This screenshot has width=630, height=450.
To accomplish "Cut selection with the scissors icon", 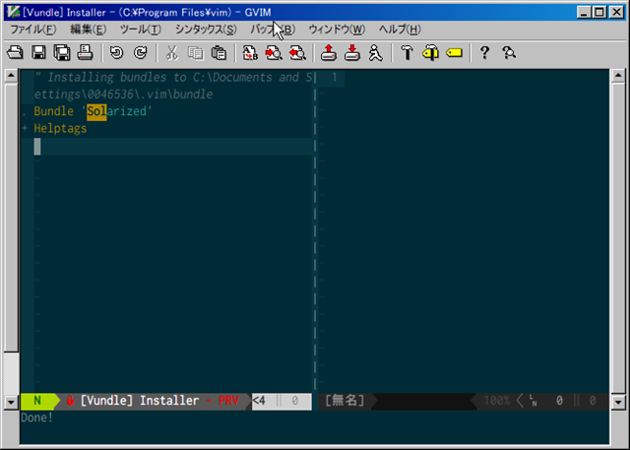I will (171, 52).
